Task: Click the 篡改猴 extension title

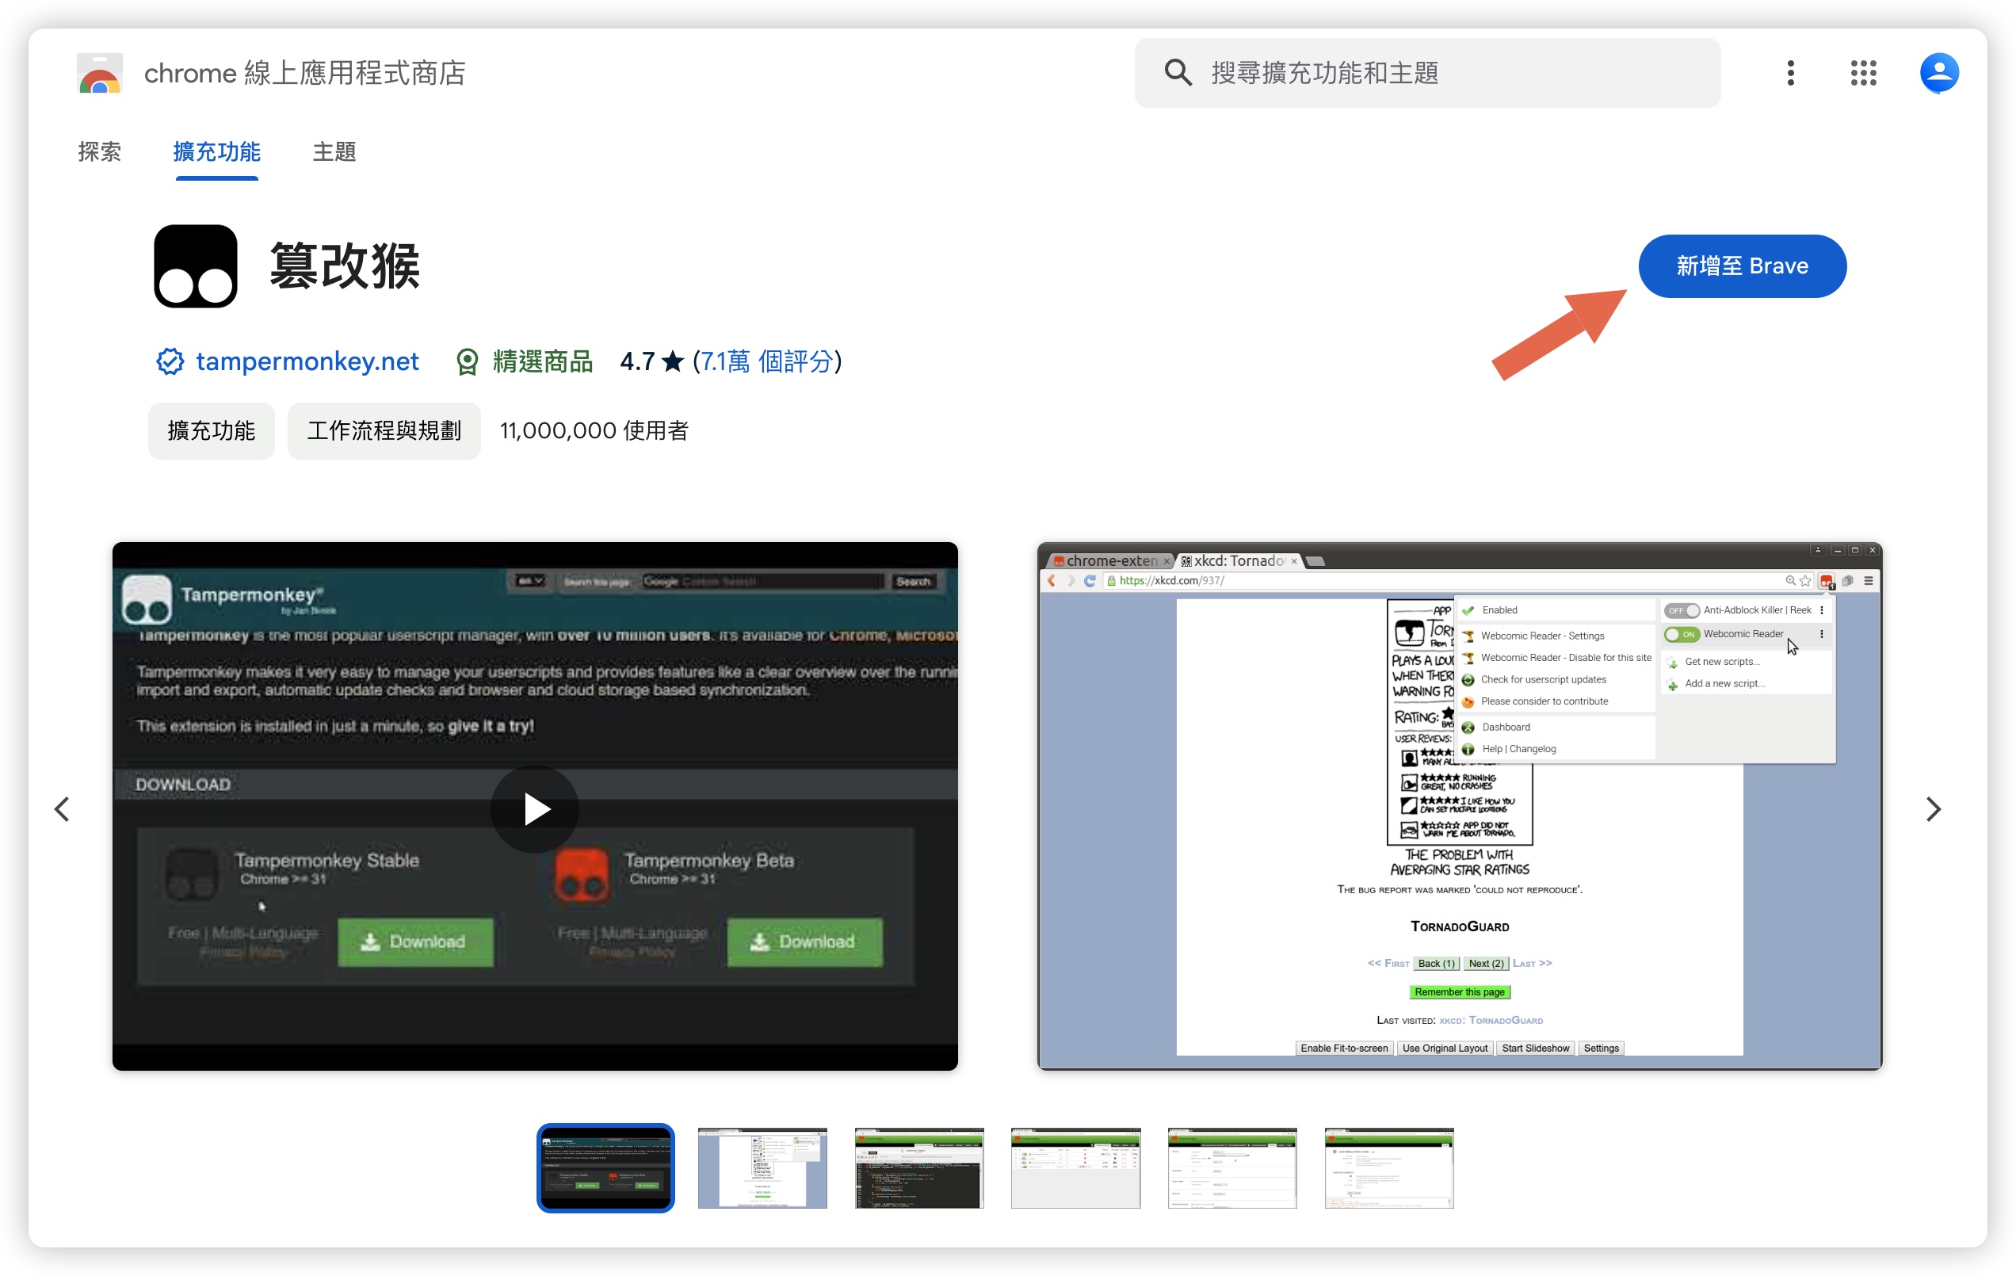Action: (345, 266)
